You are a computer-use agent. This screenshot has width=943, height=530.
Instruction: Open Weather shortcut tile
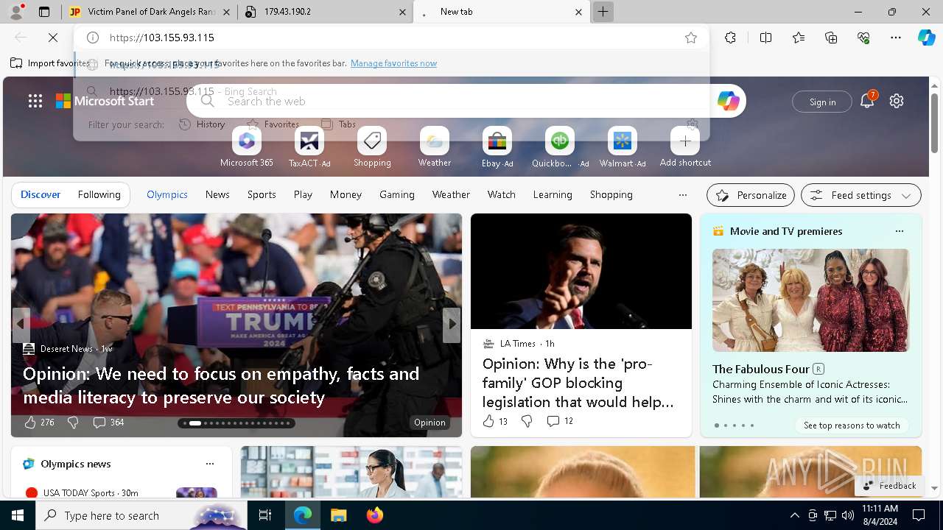[435, 147]
